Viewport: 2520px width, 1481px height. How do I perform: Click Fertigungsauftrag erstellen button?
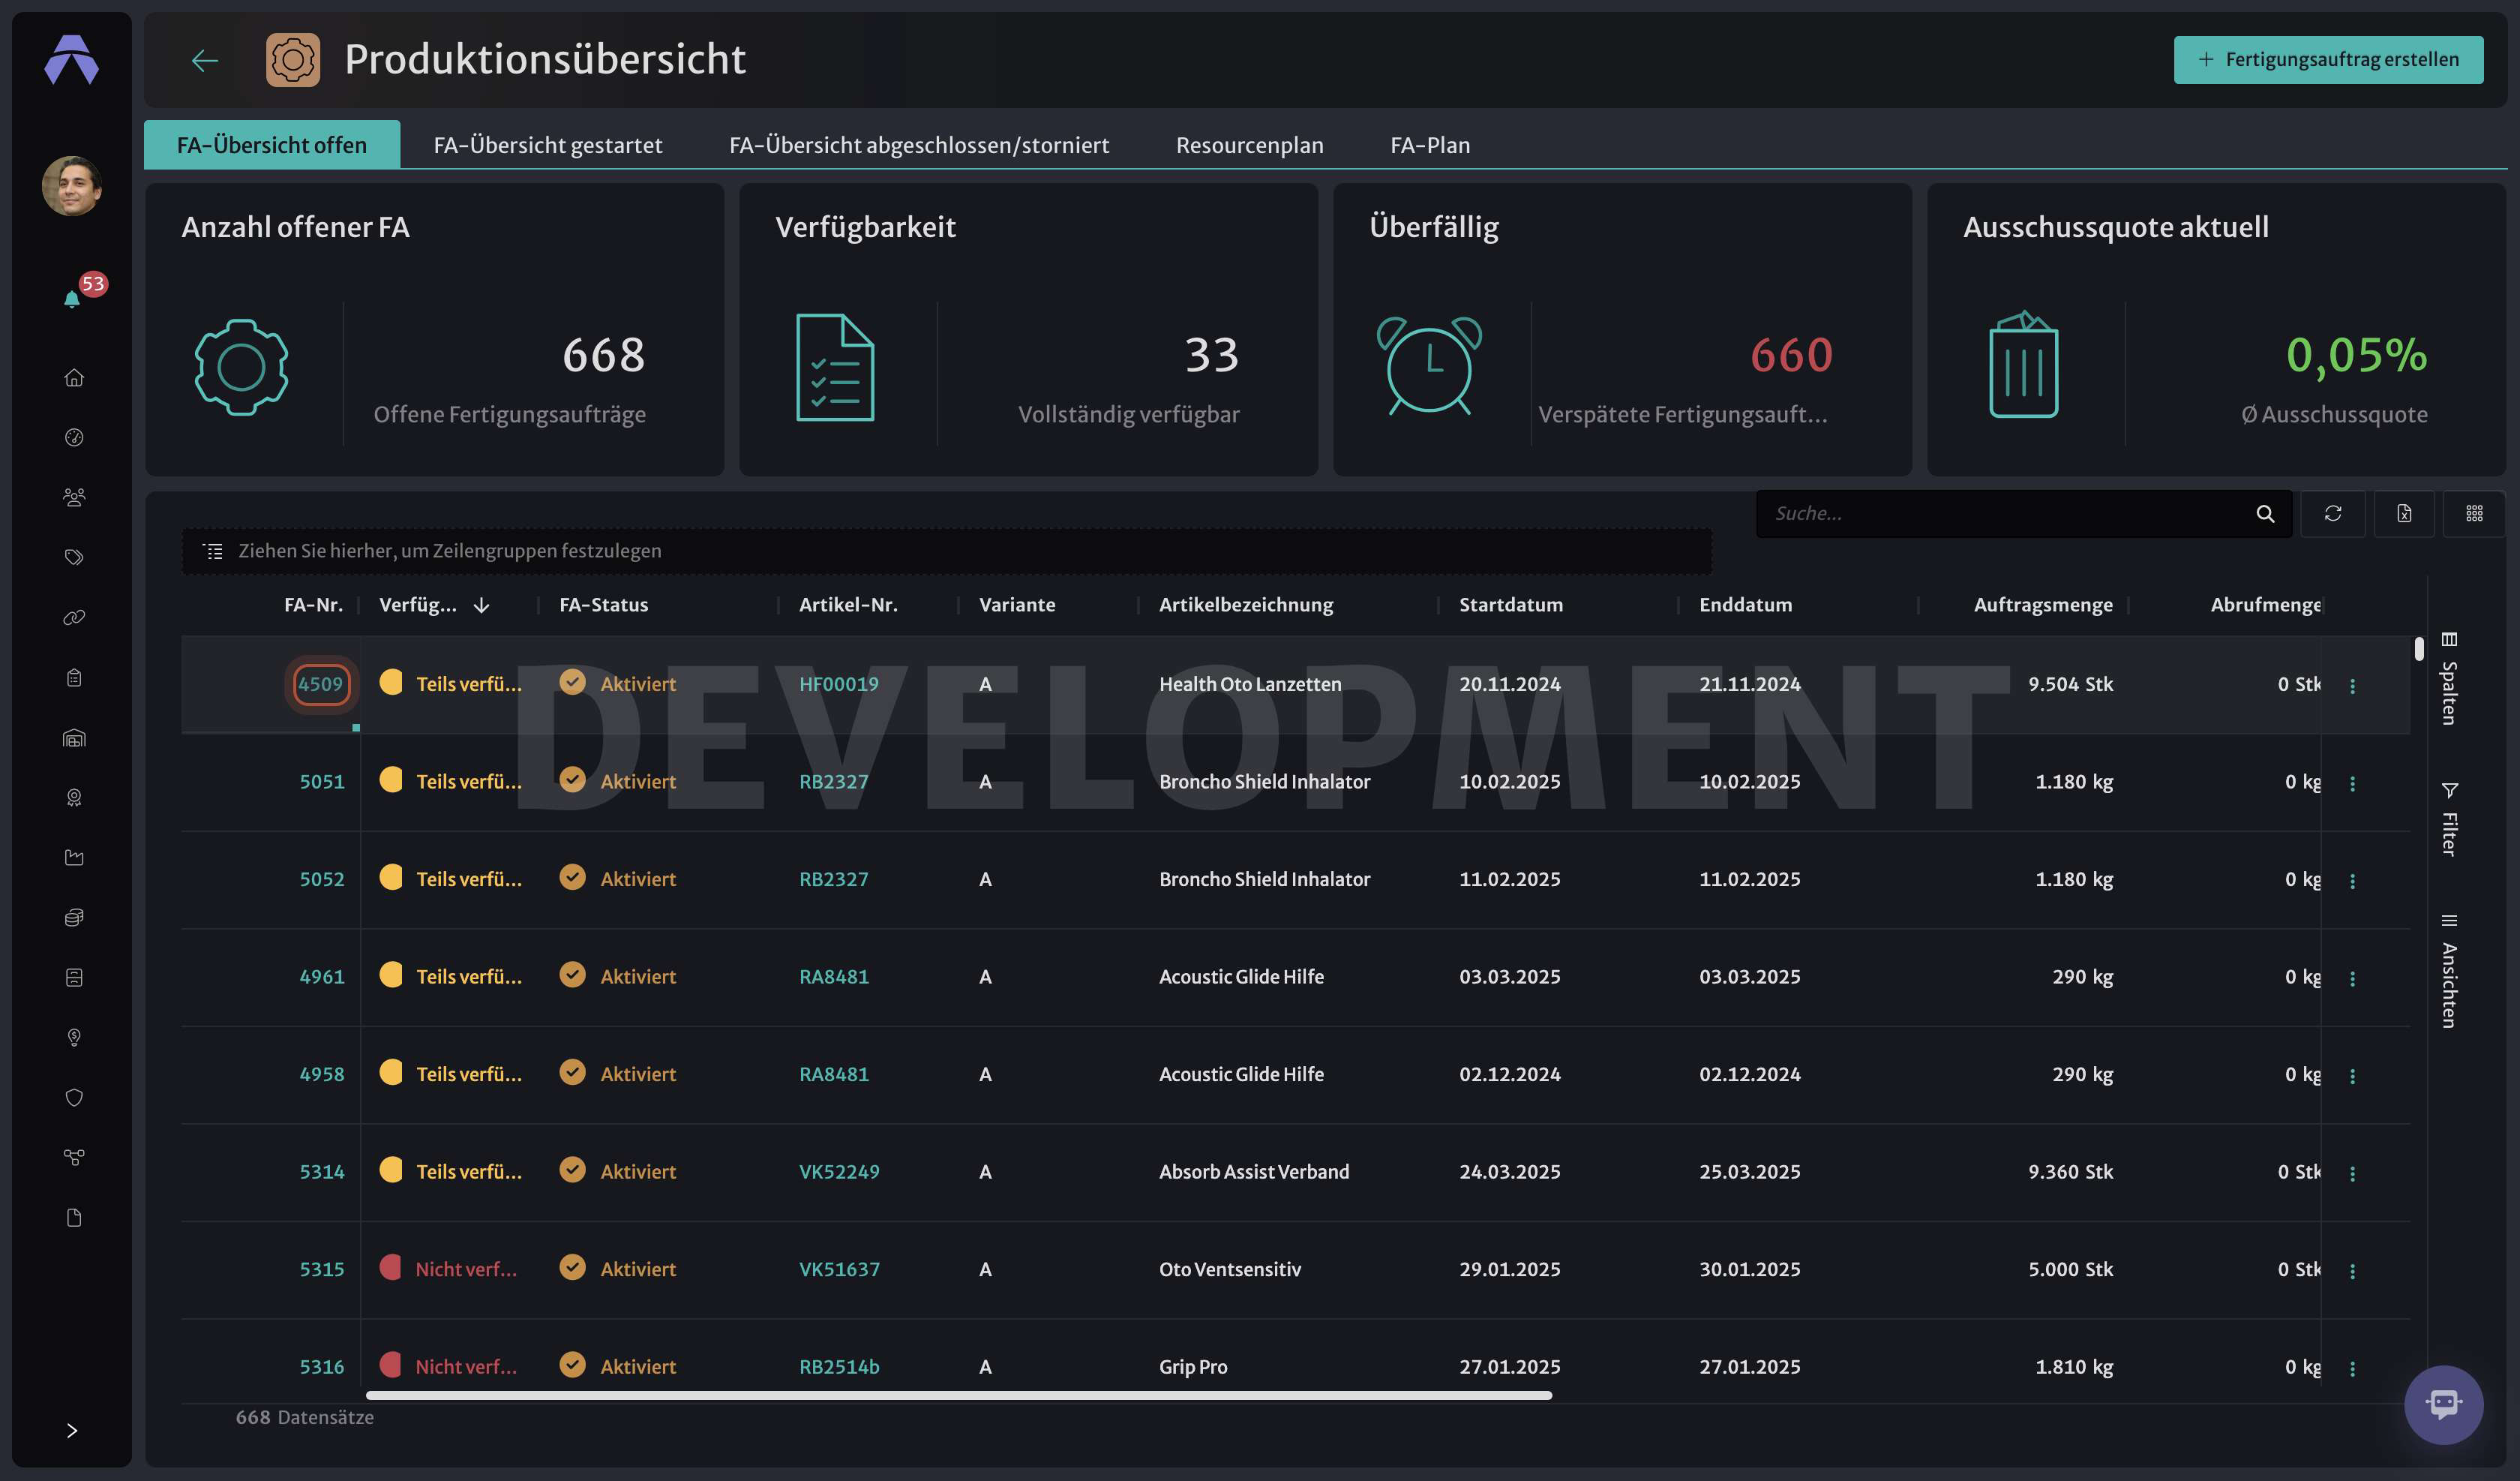coord(2328,60)
